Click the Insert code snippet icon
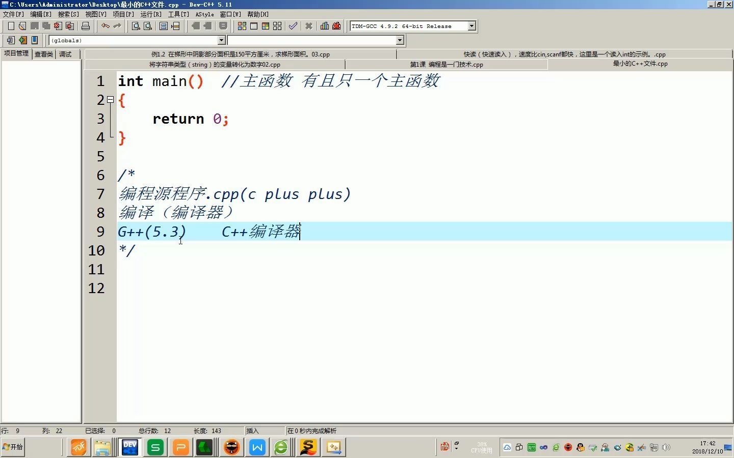This screenshot has width=734, height=458. [x=11, y=40]
